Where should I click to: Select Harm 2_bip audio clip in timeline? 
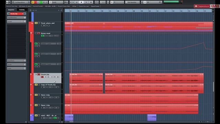click(x=131, y=99)
